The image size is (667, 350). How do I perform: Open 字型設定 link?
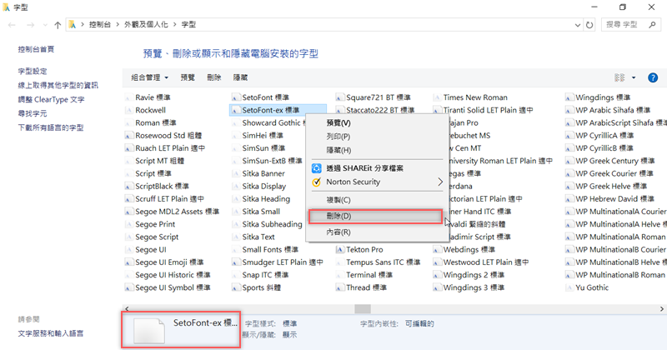(33, 71)
